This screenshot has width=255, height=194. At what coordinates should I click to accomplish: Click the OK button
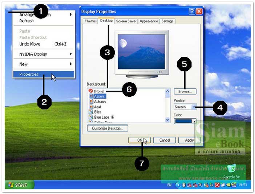tap(140, 140)
